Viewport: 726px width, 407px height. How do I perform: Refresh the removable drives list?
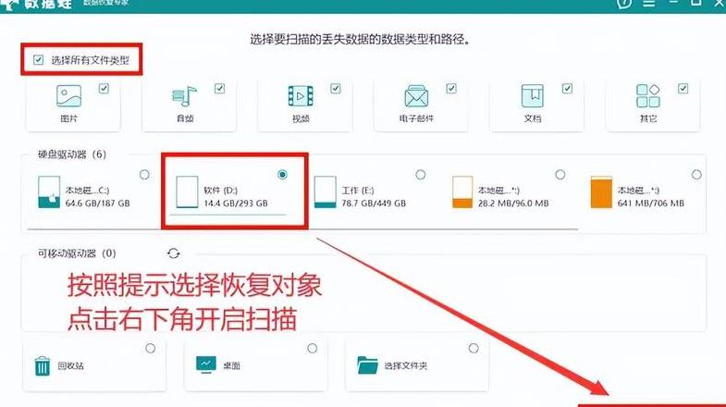[173, 253]
